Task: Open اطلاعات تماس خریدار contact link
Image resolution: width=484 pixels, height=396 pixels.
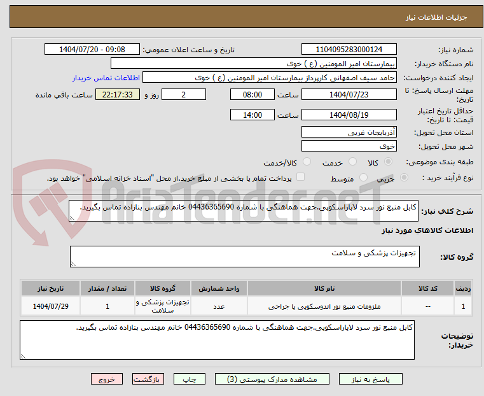Action: tap(106, 78)
